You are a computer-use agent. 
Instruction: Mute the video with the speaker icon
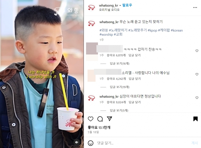coord(77,142)
